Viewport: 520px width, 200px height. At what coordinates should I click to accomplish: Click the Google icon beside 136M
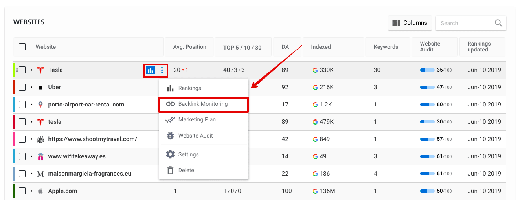[315, 191]
